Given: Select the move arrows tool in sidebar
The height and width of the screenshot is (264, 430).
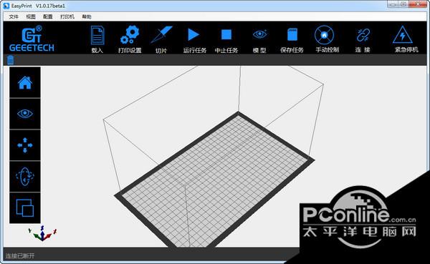Looking at the screenshot, I should pos(25,145).
